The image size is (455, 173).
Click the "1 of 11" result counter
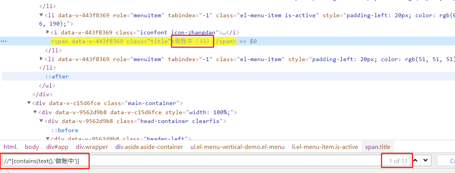click(399, 161)
